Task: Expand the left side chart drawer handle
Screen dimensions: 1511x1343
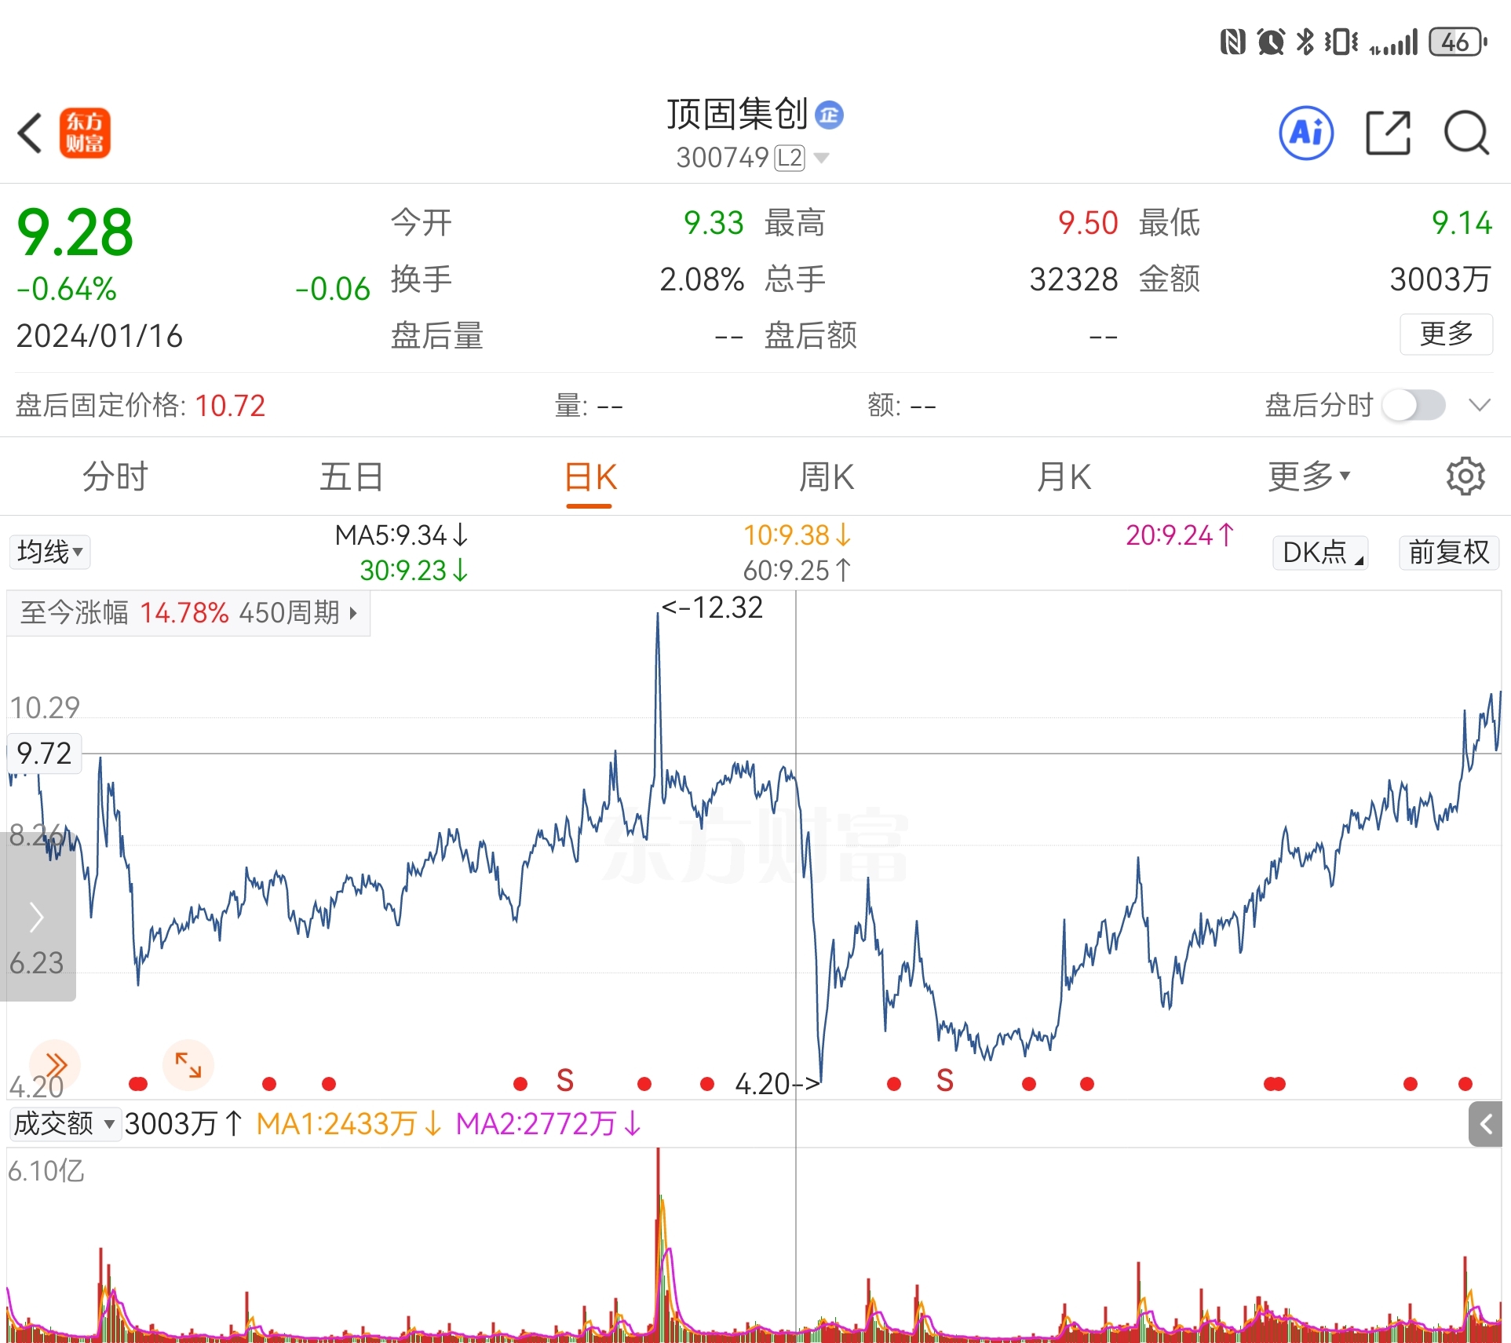Action: 37,917
